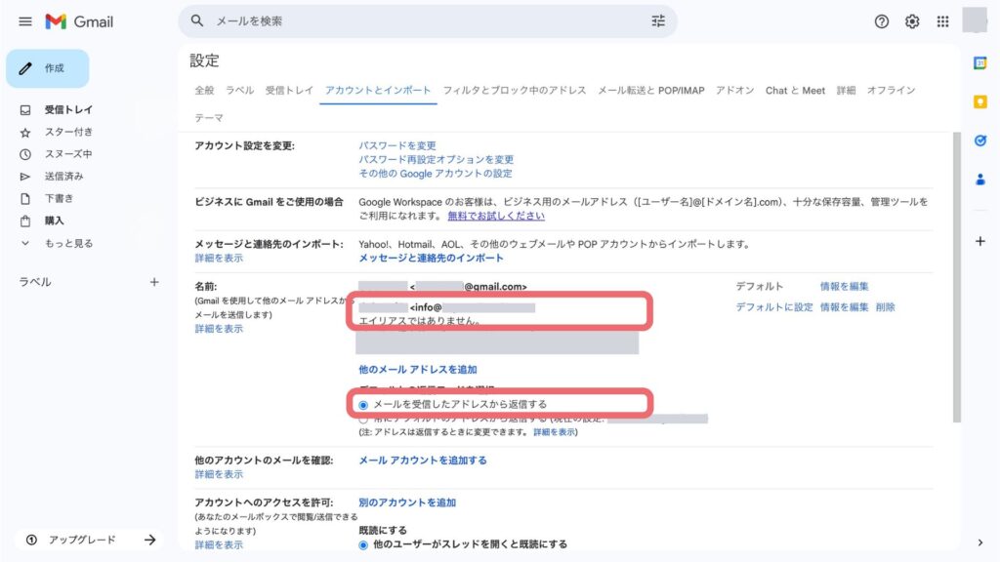This screenshot has height=562, width=1000.
Task: Switch to 'フィルタとブロック中のアドレス' tab
Action: (x=514, y=91)
